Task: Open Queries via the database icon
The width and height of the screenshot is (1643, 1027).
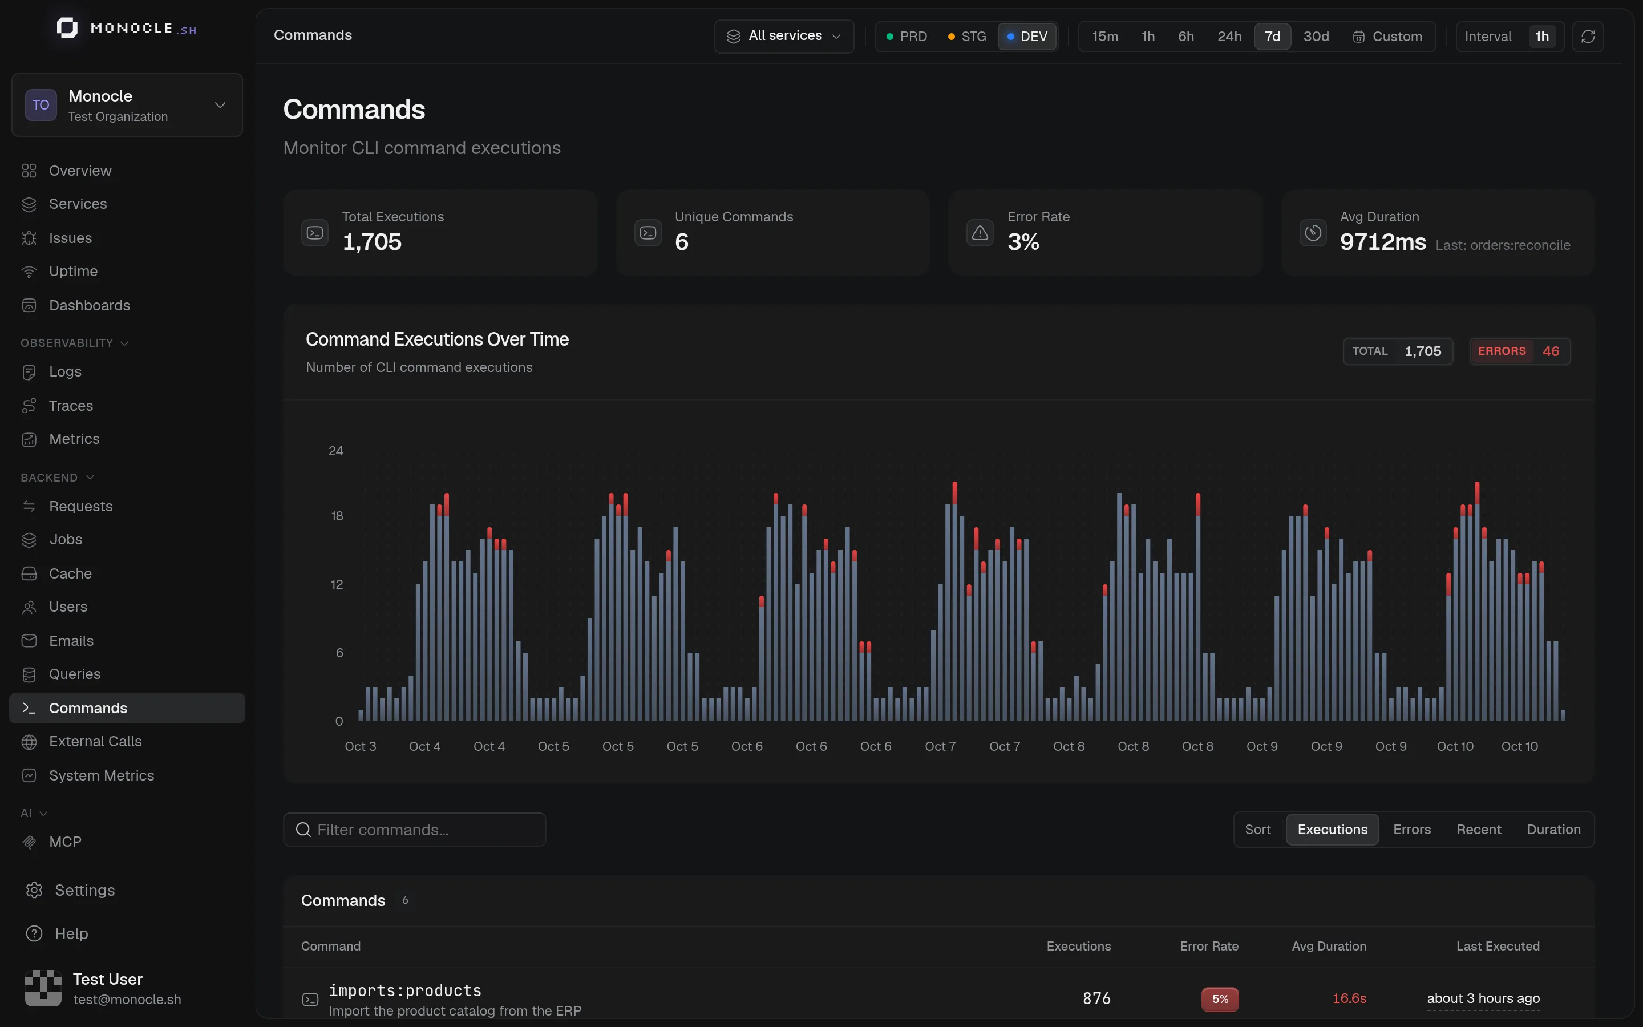Action: pos(29,674)
